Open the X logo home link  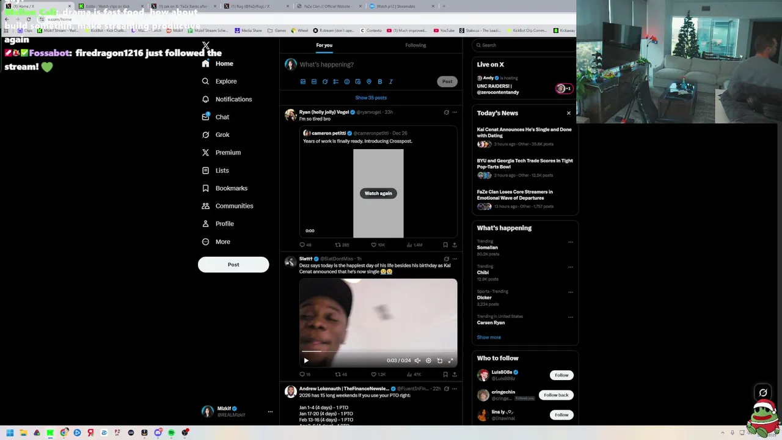(206, 46)
